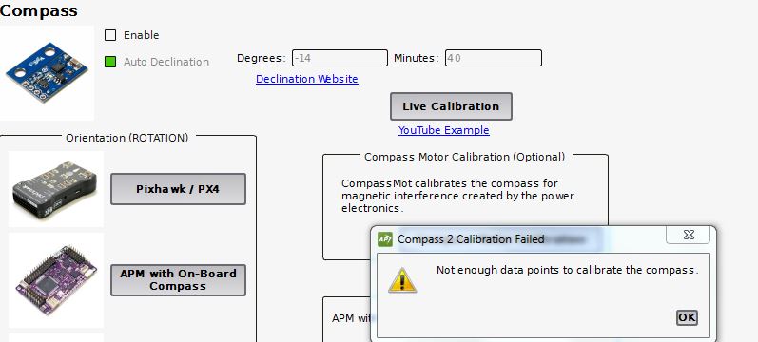Click the Compass Motor Calibration (Optional) heading
758x342 pixels.
(x=464, y=157)
